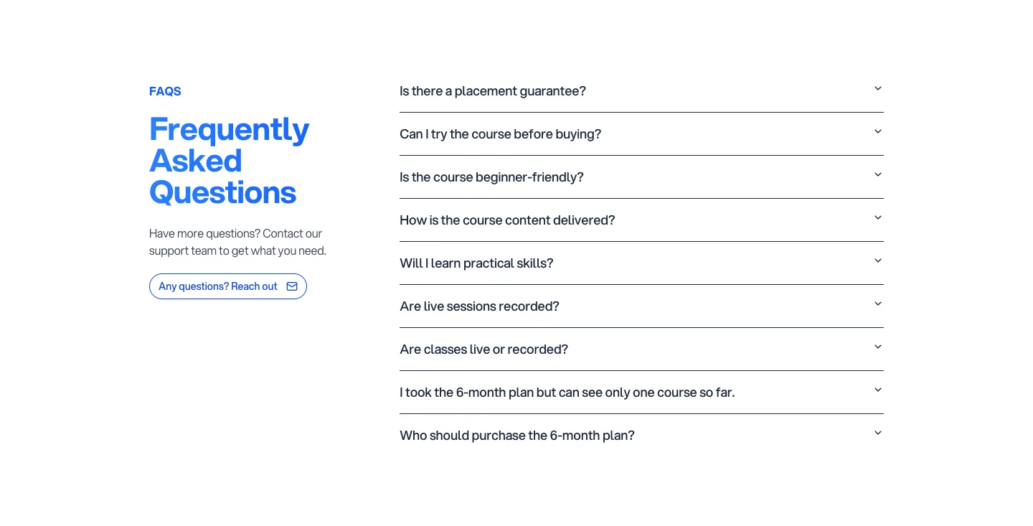Click chevron beside practical skills question
This screenshot has width=1033, height=526.
(x=877, y=260)
